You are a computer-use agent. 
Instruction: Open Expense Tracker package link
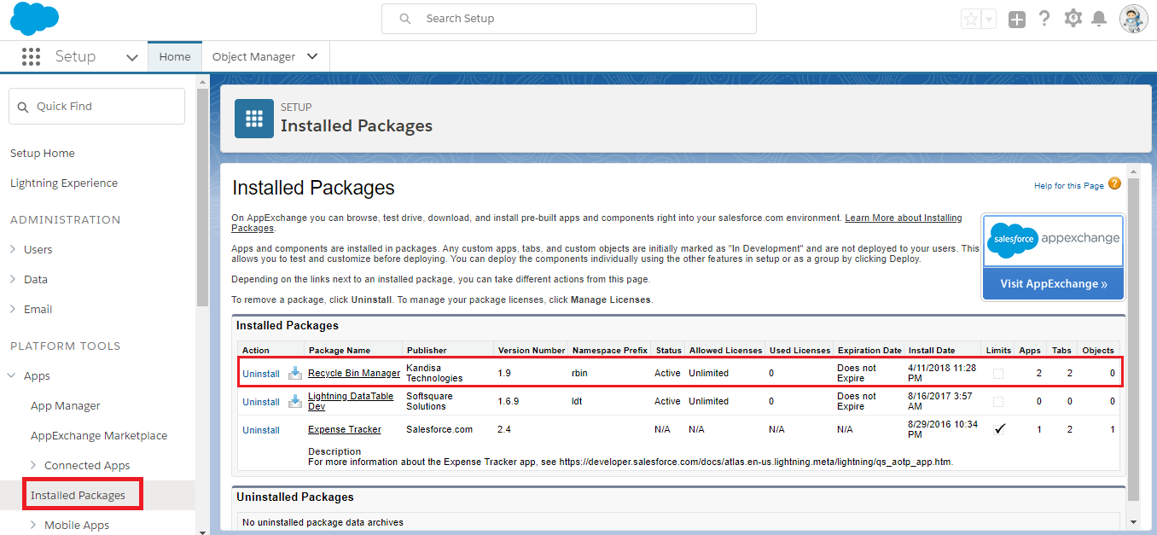click(x=345, y=429)
